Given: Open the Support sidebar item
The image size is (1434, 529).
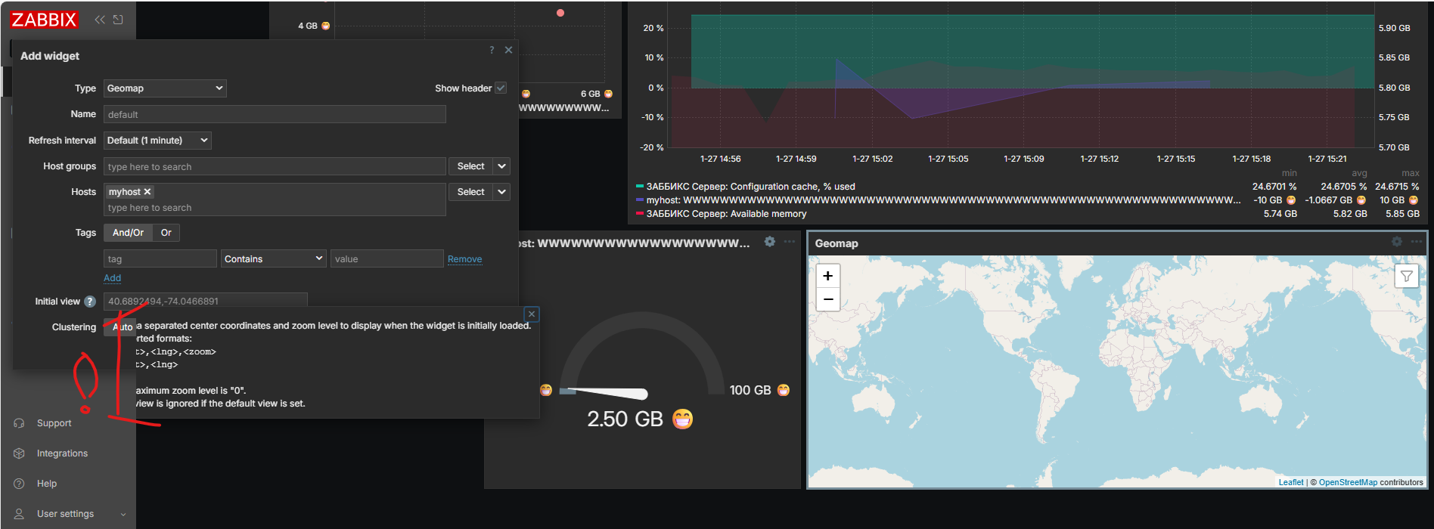Looking at the screenshot, I should point(54,423).
